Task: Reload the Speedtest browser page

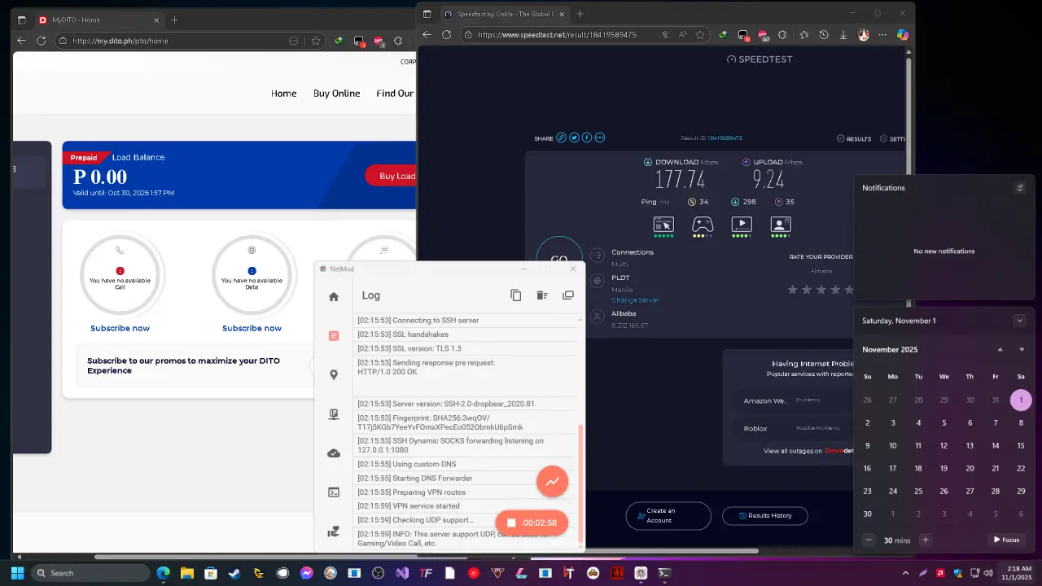Action: [x=446, y=35]
